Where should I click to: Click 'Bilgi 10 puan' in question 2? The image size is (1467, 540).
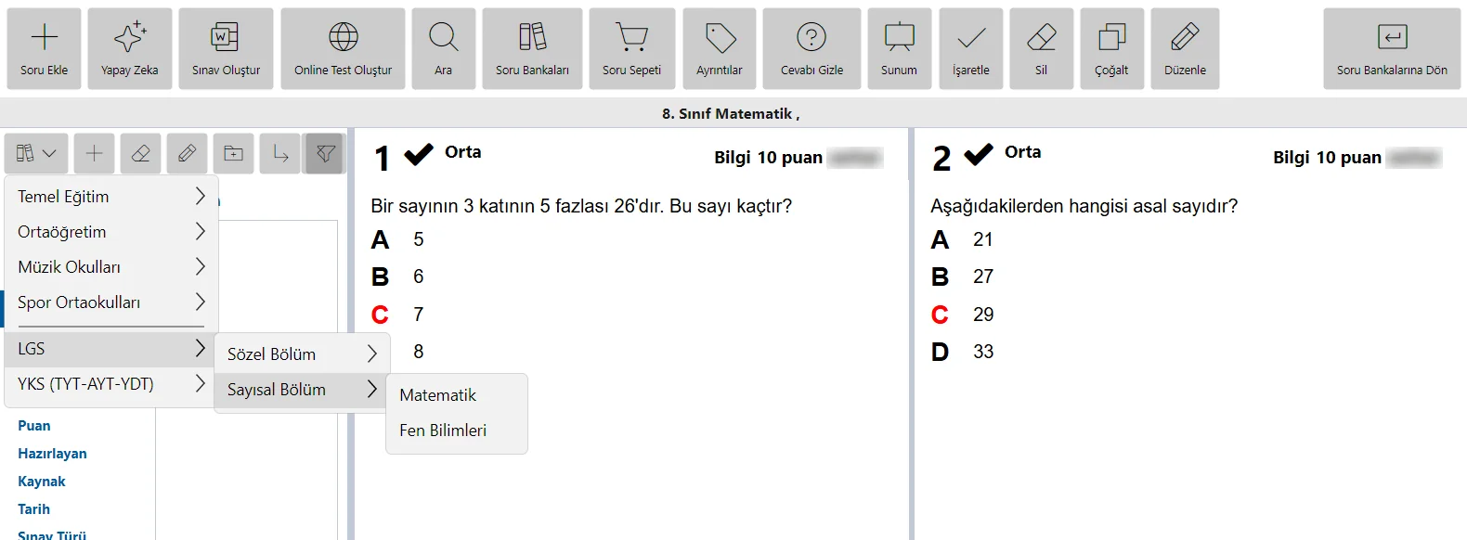pos(1327,158)
